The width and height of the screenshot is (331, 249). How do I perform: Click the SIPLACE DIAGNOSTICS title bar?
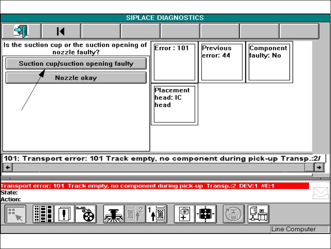(x=165, y=18)
